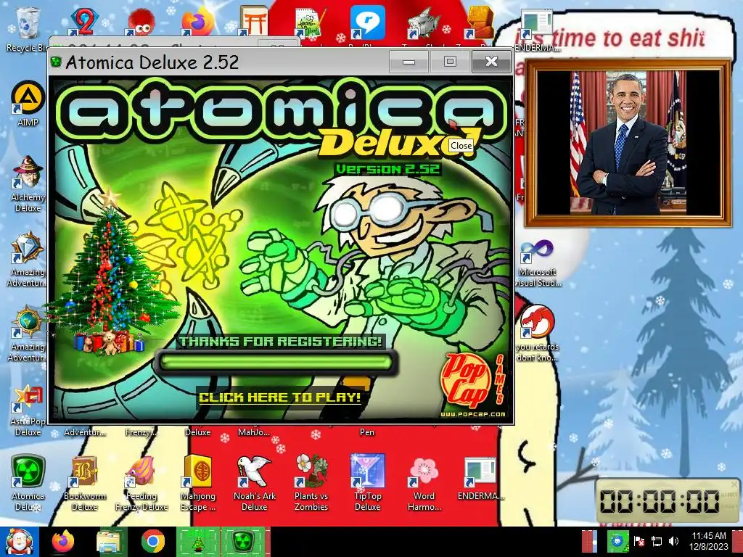Open Firefox from the taskbar
Screen dimensions: 743x557
pos(63,541)
